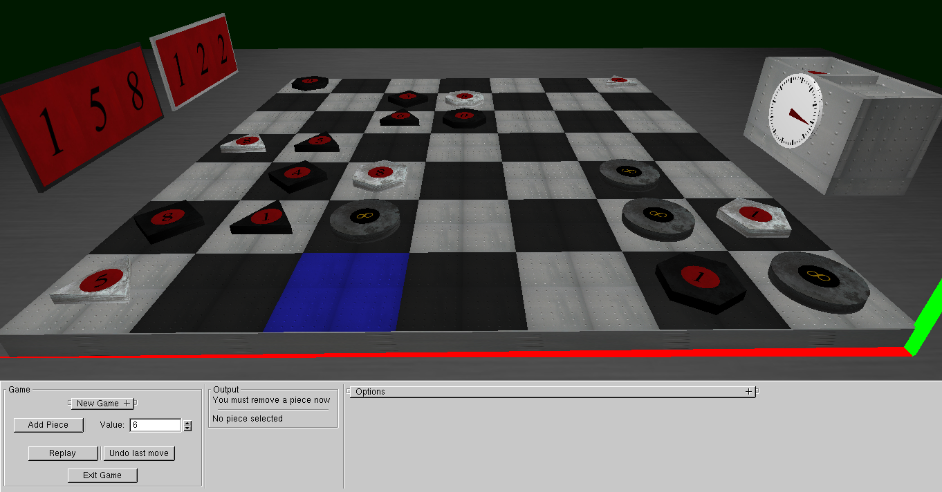The height and width of the screenshot is (492, 942).
Task: Click the Value input field
Action: [x=155, y=425]
